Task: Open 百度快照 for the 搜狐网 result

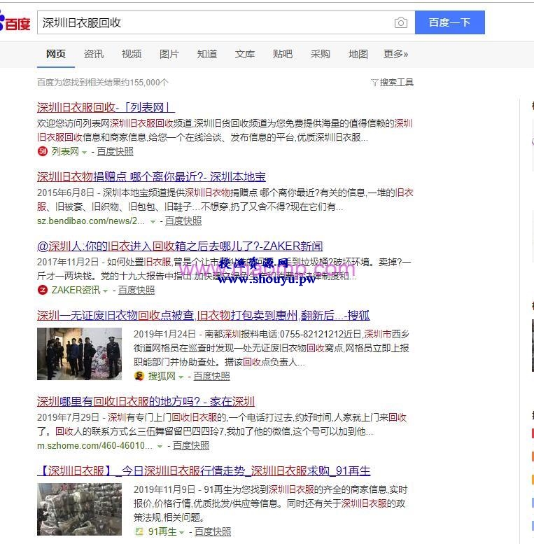Action: click(211, 376)
